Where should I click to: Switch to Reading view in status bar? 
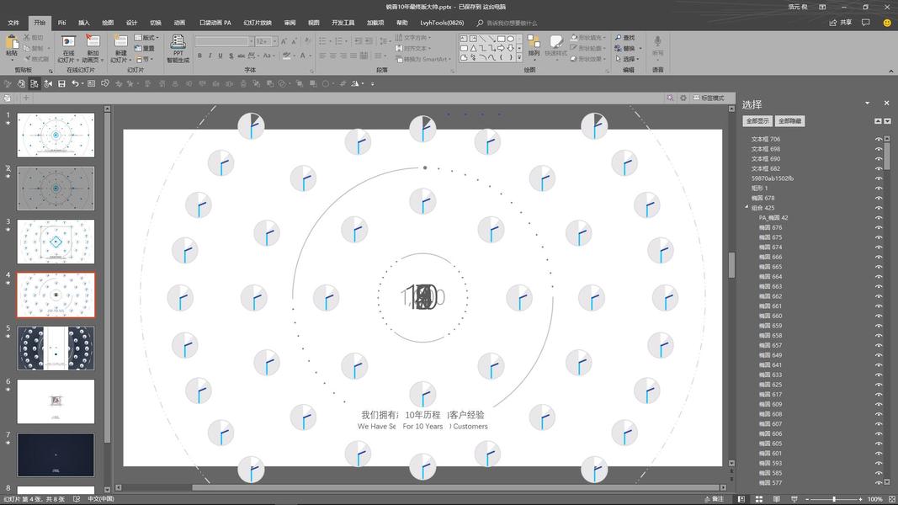tap(777, 499)
